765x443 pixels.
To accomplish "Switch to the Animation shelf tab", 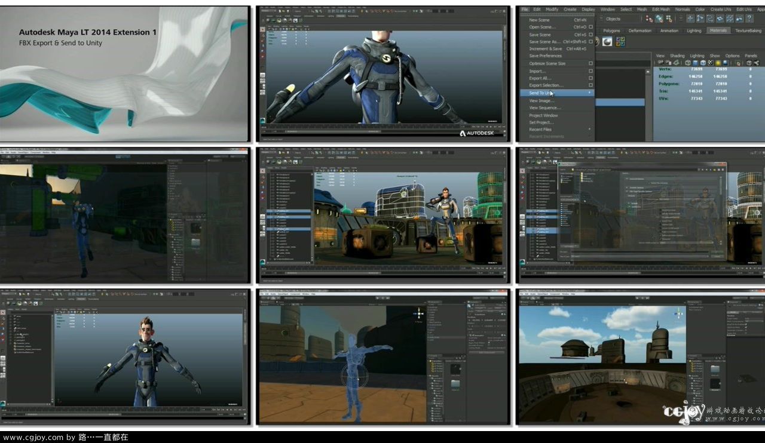I will tap(669, 30).
